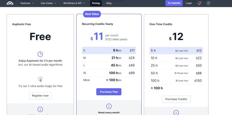Click the Recurring Credits Yearly heading
232x115 pixels.
[97, 24]
